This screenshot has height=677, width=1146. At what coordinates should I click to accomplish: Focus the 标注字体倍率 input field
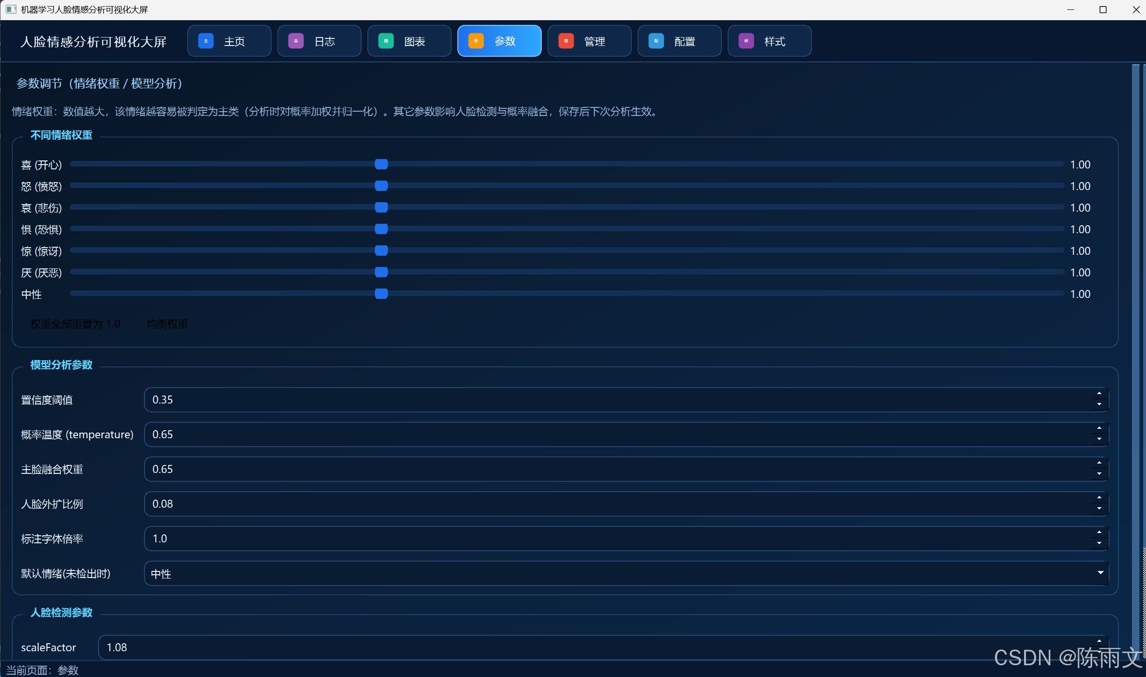(626, 539)
